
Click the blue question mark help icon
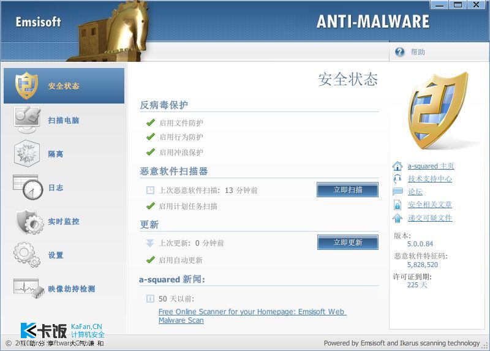pos(400,52)
